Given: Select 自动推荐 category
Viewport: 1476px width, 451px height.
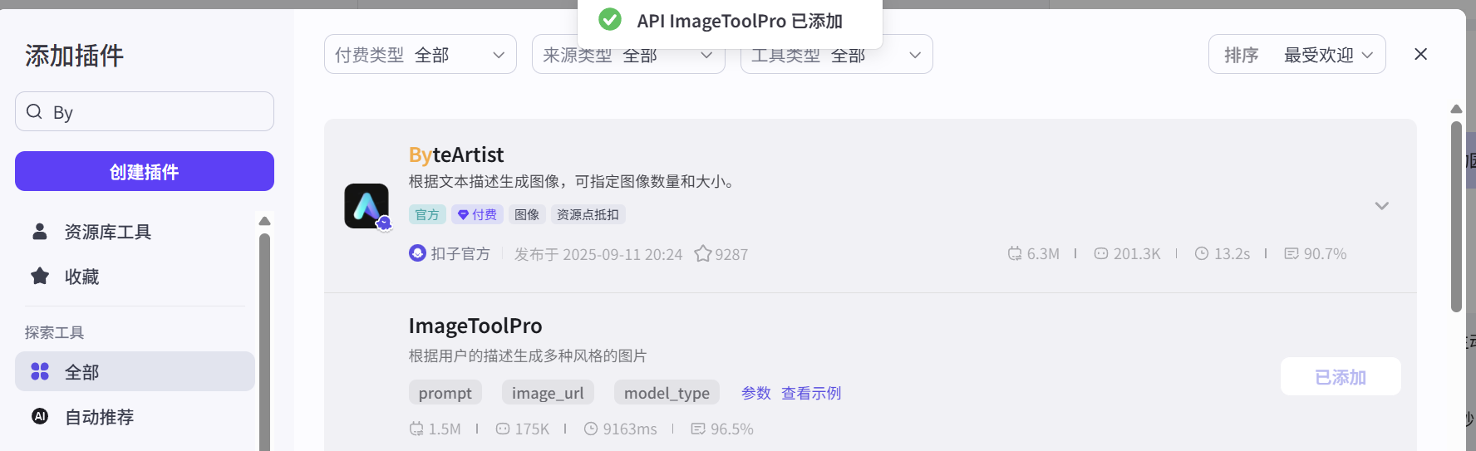Looking at the screenshot, I should coord(135,416).
